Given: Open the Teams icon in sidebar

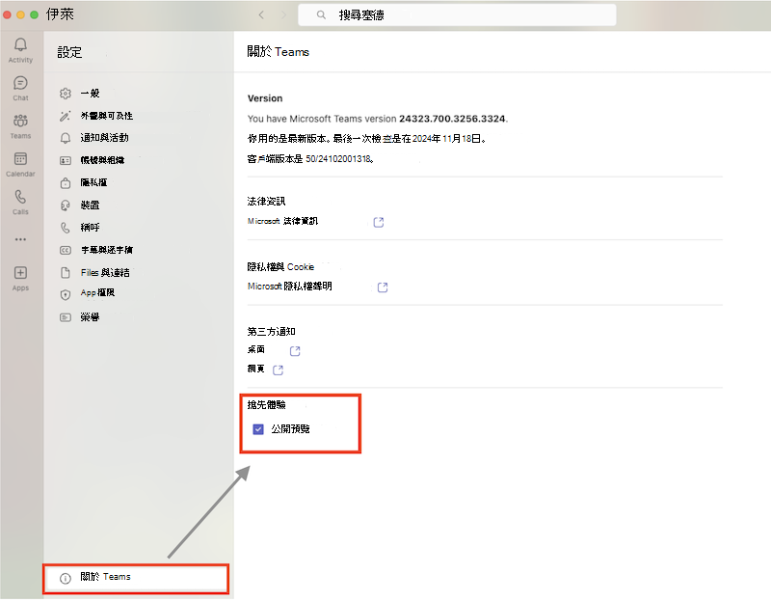Looking at the screenshot, I should (x=20, y=121).
